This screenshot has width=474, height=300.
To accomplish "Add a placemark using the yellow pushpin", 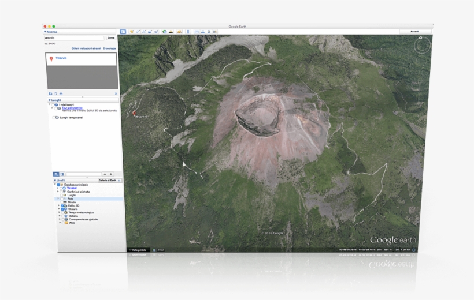I will coord(131,32).
